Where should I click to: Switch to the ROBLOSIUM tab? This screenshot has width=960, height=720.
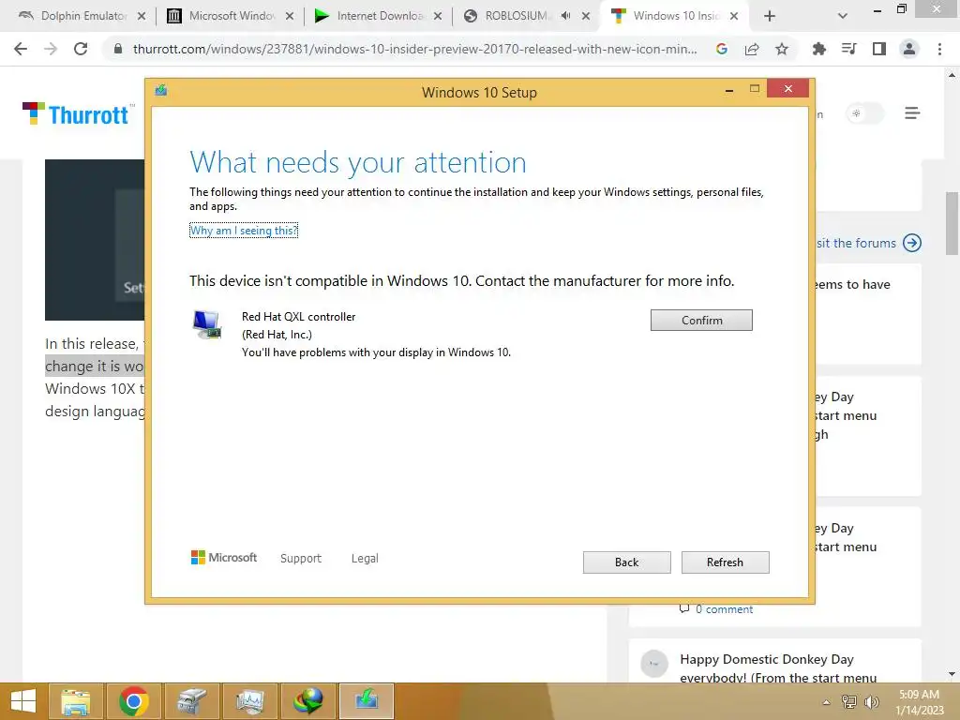[x=508, y=16]
